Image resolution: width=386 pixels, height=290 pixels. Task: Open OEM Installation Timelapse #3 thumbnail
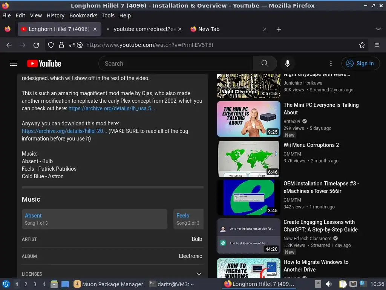coord(249,197)
